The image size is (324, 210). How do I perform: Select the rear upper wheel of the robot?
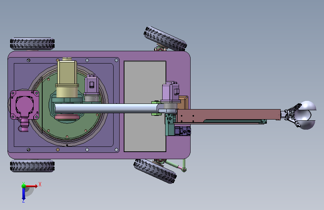pyautogui.click(x=32, y=44)
